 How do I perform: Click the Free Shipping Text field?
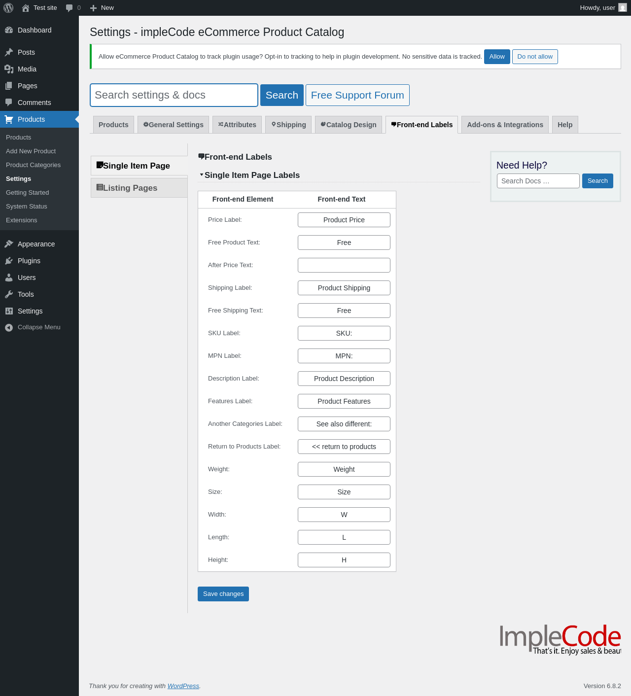coord(344,311)
